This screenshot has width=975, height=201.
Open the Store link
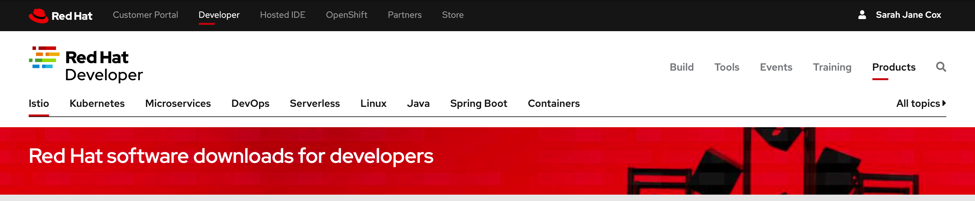(x=452, y=15)
